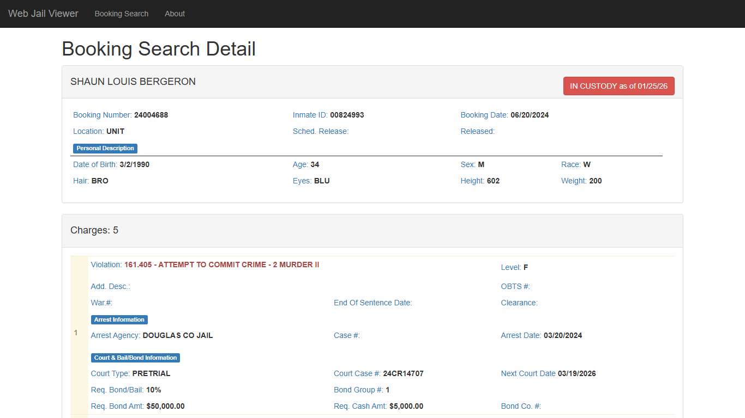
Task: Click the booking date 06/20/2024
Action: point(530,115)
